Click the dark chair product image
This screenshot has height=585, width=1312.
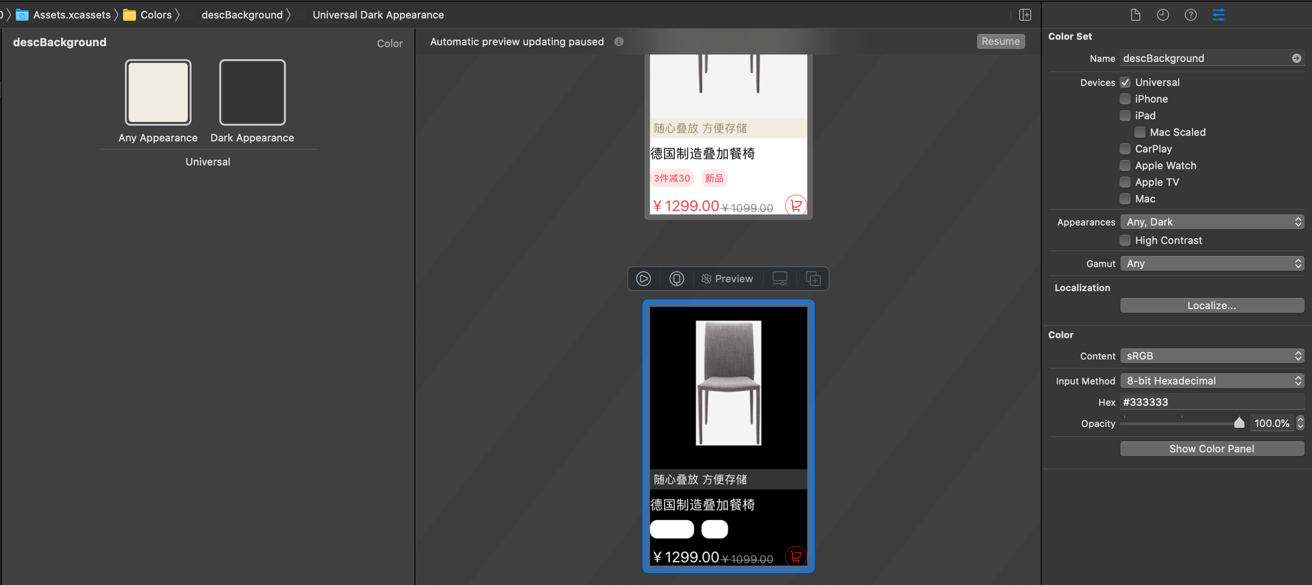tap(728, 383)
